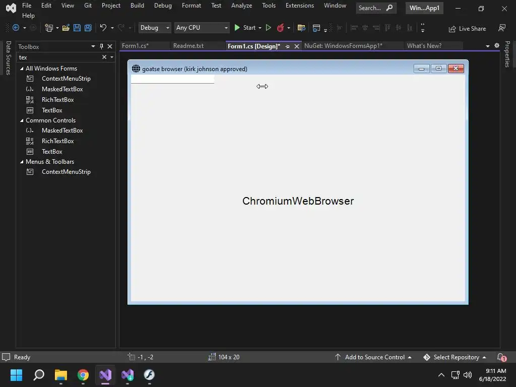The width and height of the screenshot is (516, 387).
Task: Open the feedback icon at top right
Action: [502, 28]
